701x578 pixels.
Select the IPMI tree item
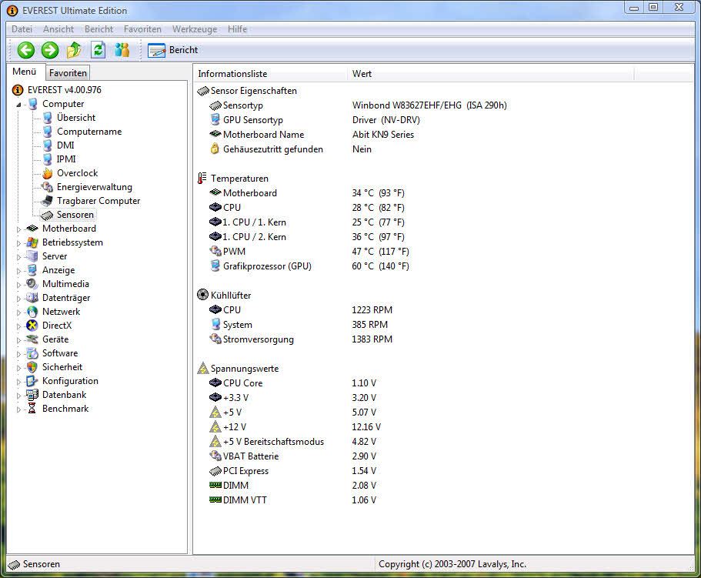tap(66, 159)
